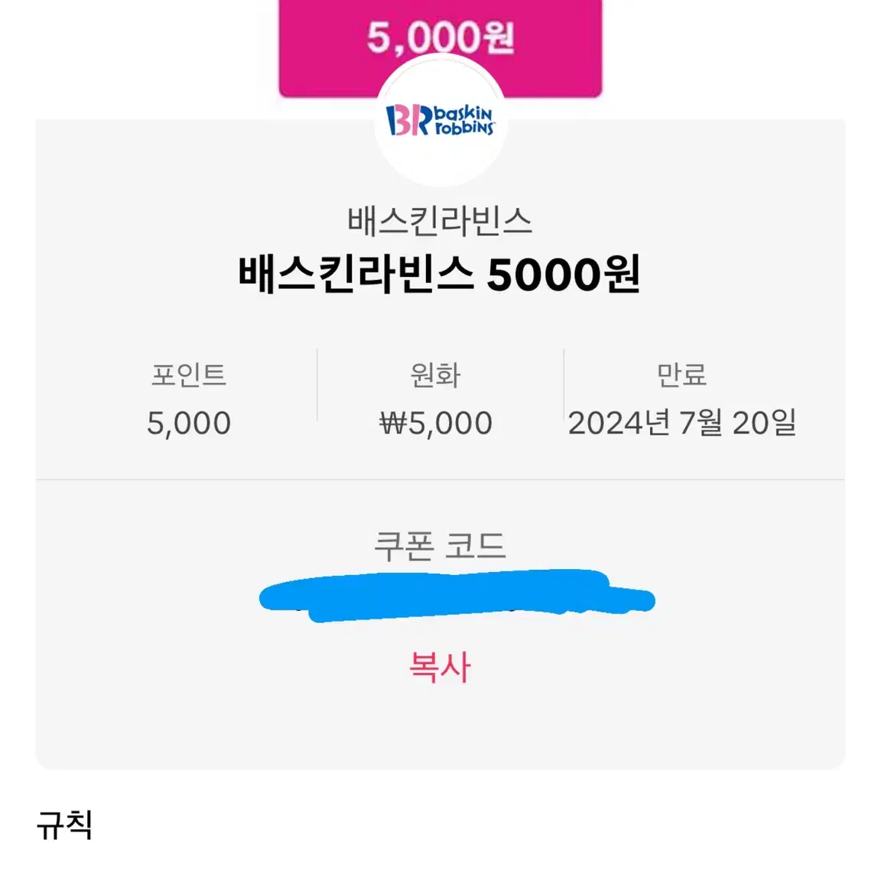Tap the 5,000 points value
This screenshot has height=881, width=881.
(189, 423)
